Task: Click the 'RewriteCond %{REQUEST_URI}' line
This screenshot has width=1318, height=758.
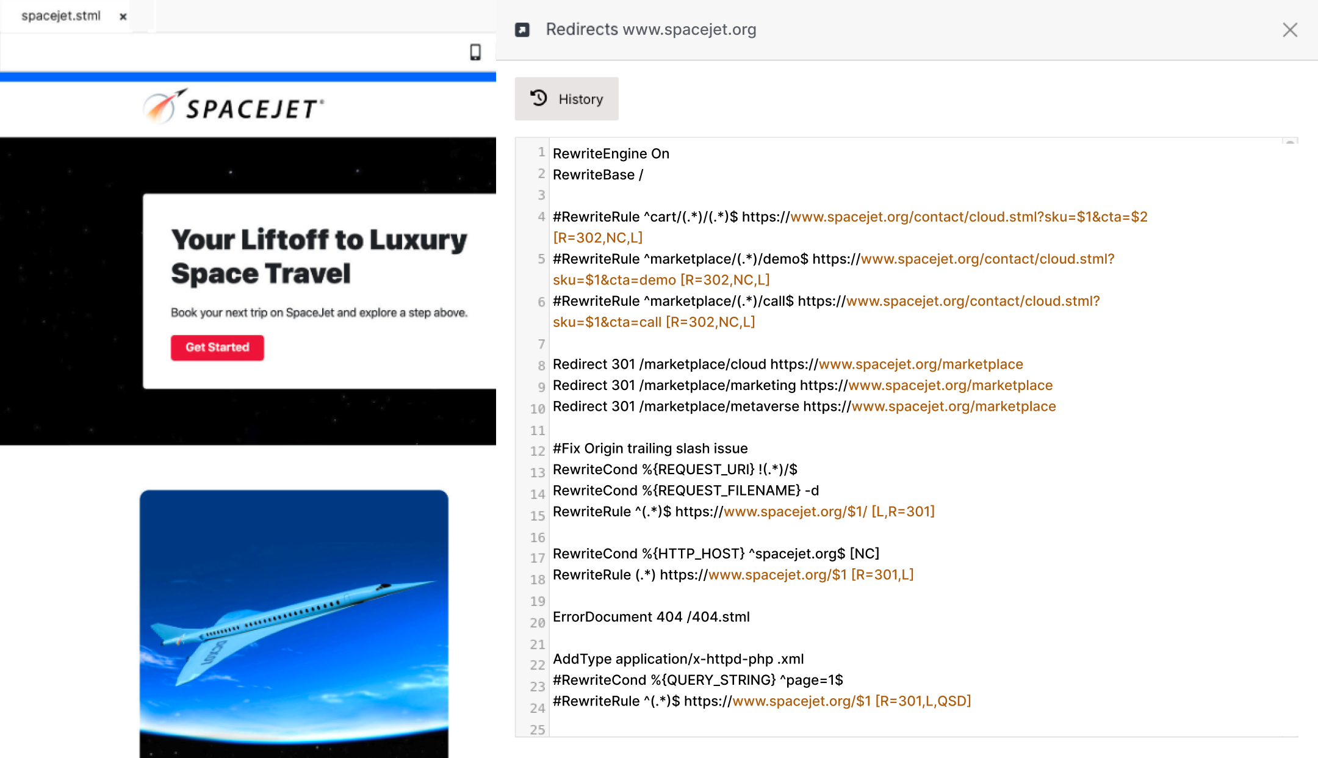Action: pos(675,470)
